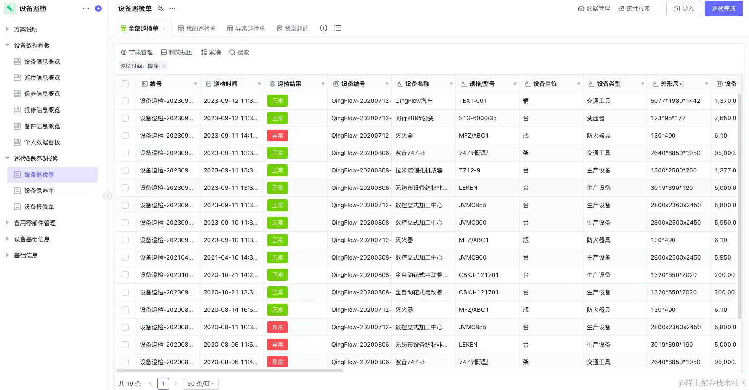Open the 编号 column dropdown arrow
This screenshot has height=390, width=749.
(x=195, y=84)
